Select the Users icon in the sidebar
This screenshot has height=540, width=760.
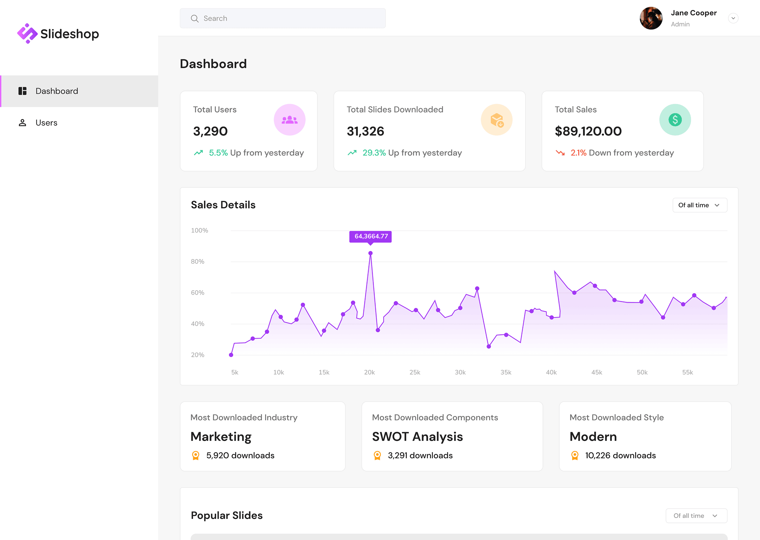22,122
